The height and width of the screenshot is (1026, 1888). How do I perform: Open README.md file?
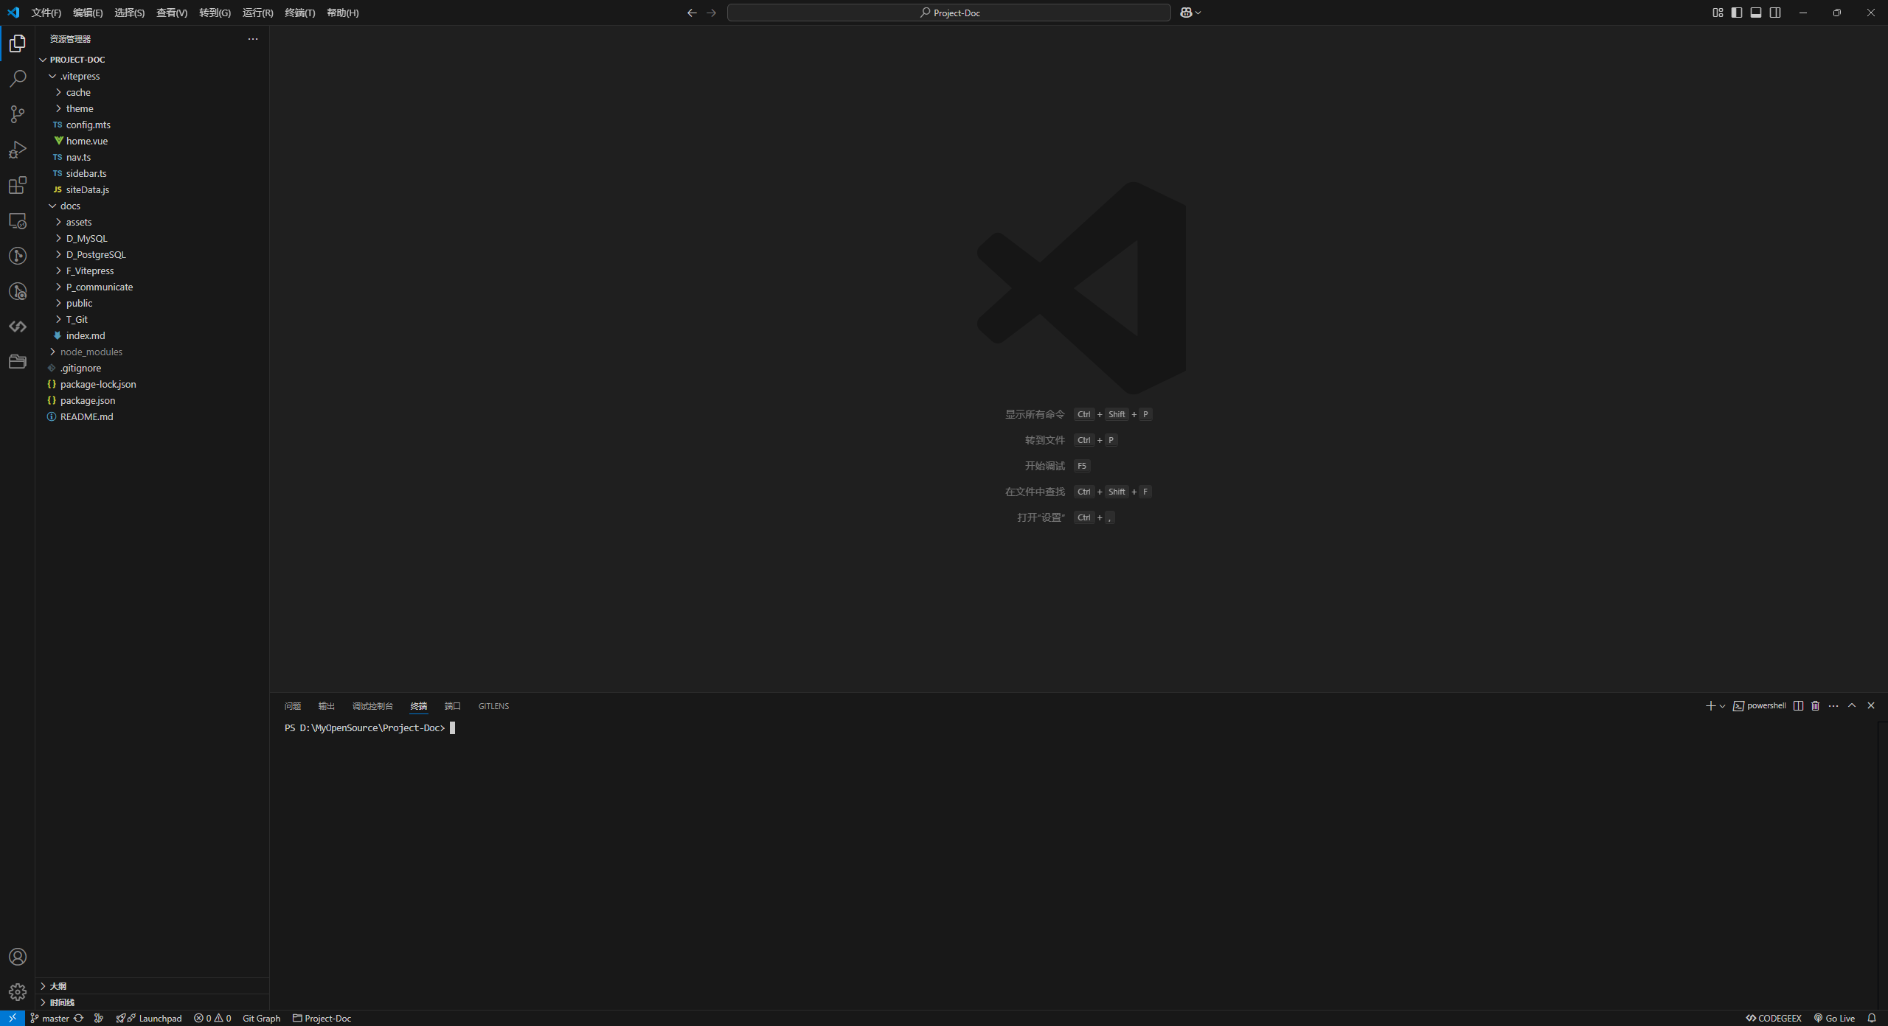tap(152, 416)
